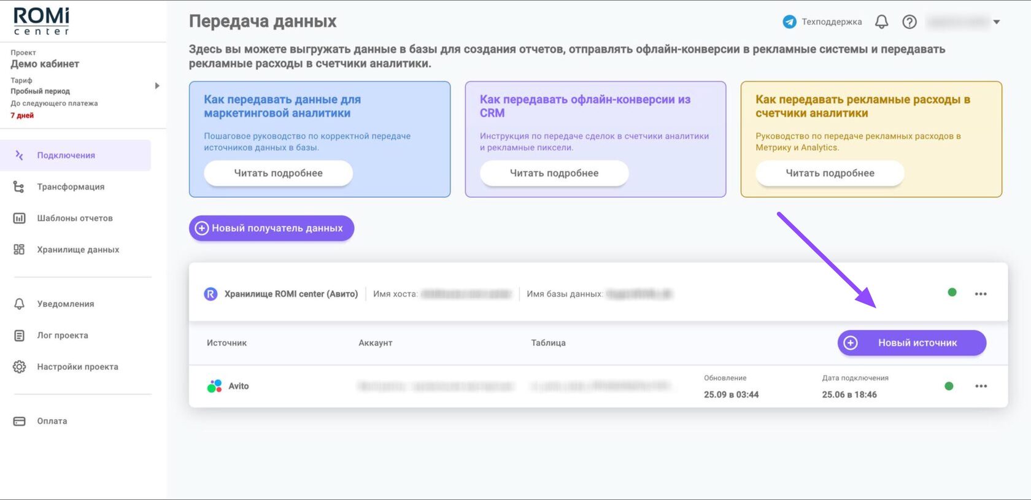Open Подключения menu item

75,155
